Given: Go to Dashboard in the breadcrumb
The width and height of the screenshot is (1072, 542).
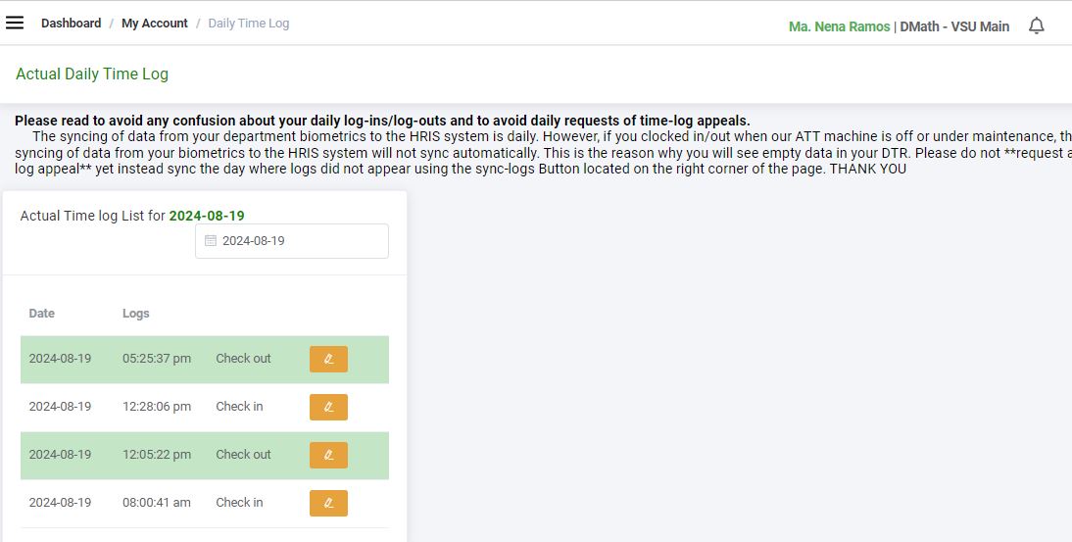Looking at the screenshot, I should point(71,24).
